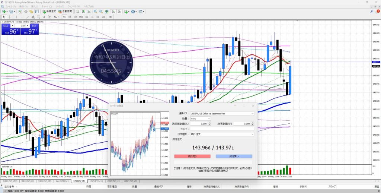Open the new chart toolbar icon
The image size is (381, 193).
pos(4,12)
